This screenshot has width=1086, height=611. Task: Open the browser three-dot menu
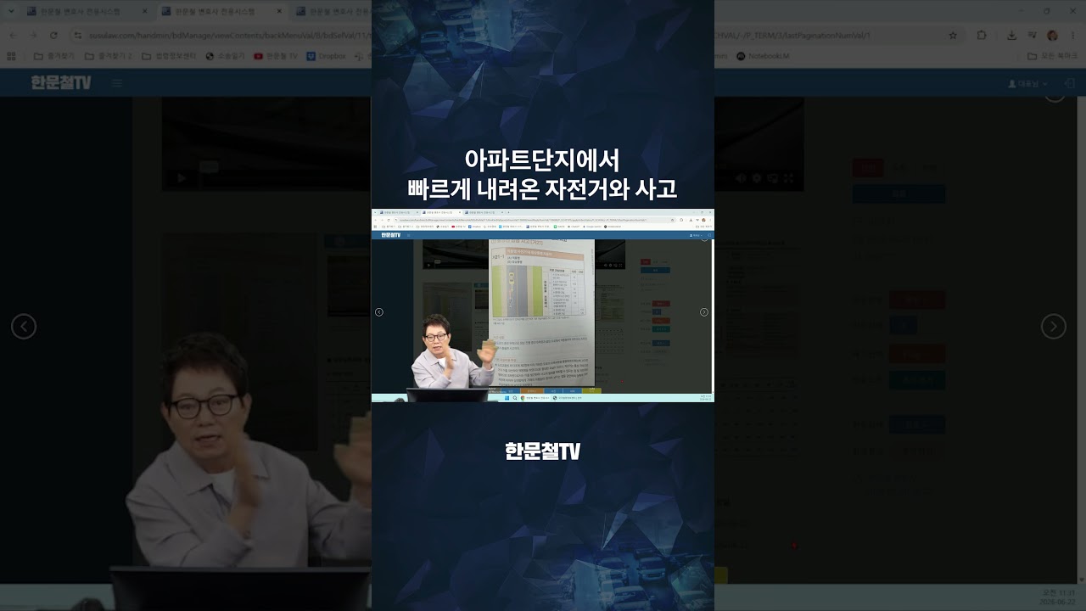click(x=1072, y=35)
